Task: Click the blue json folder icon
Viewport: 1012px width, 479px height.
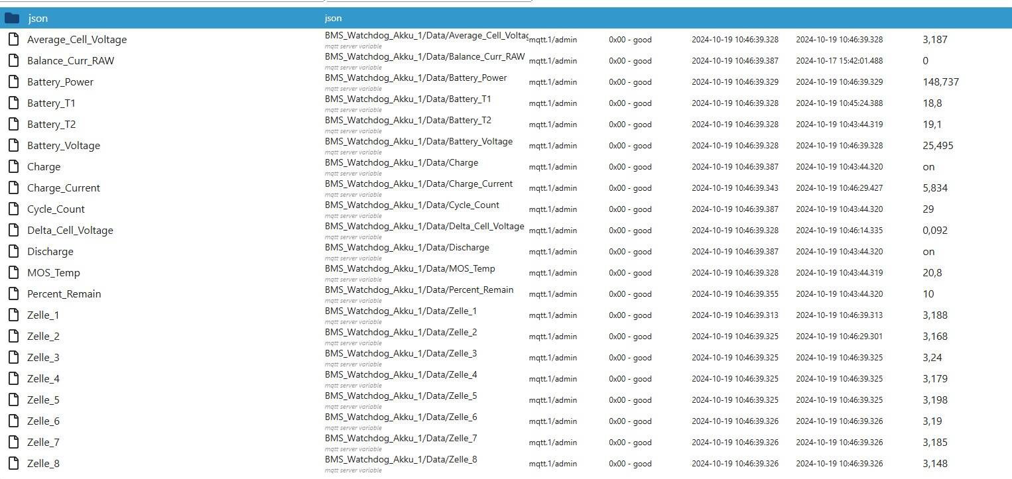Action: (13, 19)
